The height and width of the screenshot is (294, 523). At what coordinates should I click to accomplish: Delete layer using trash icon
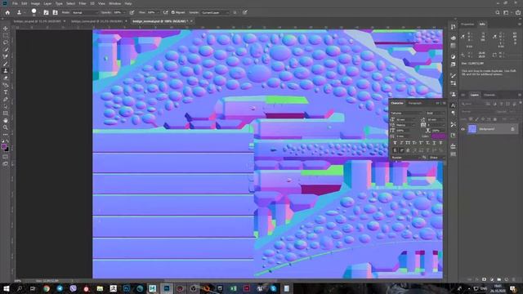(514, 279)
